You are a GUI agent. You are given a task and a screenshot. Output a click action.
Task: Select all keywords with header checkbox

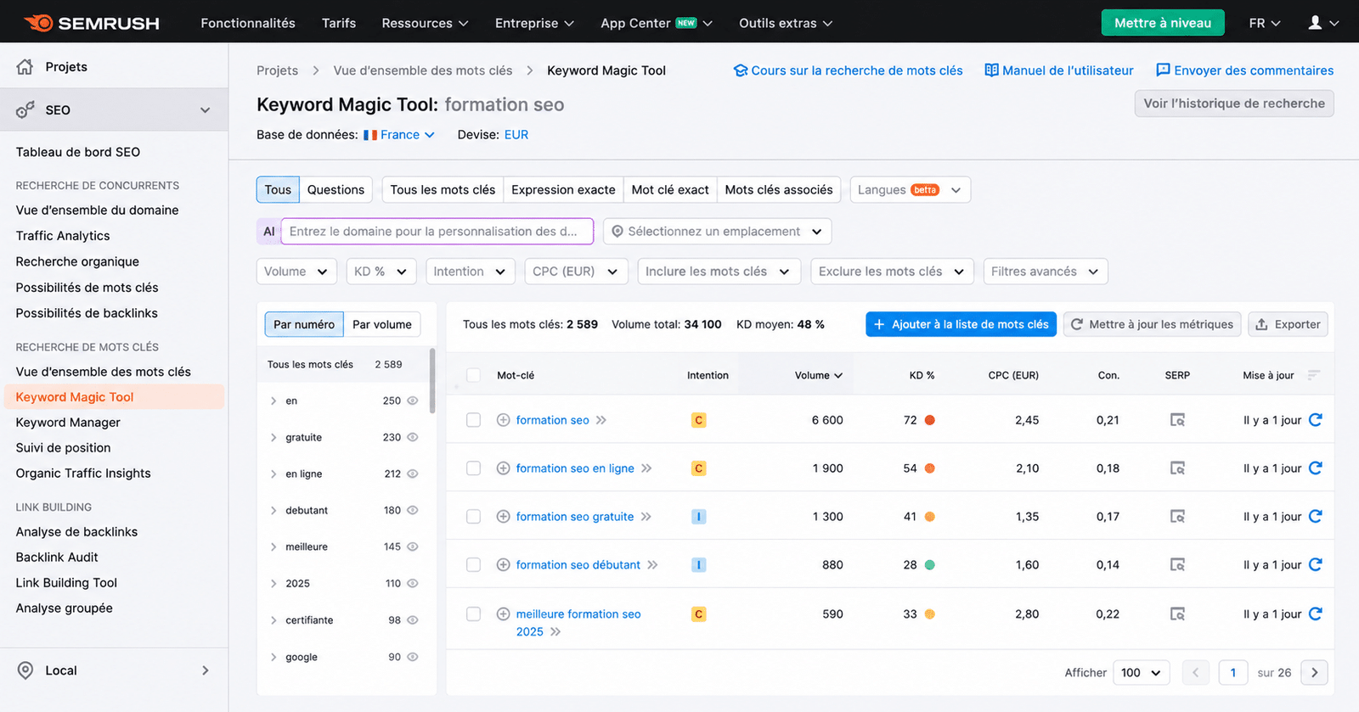(x=474, y=375)
